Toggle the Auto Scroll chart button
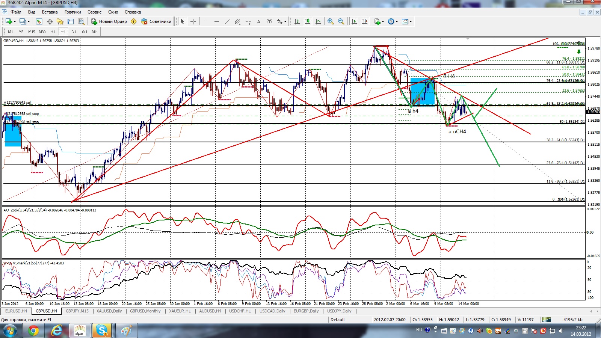This screenshot has width=601, height=338. (354, 21)
